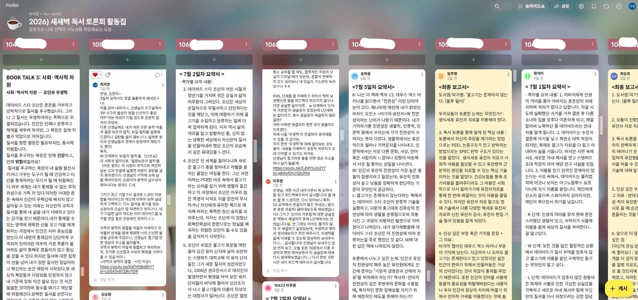
Task: Open three-dot menu on 이주원's comment
Action: click(336, 182)
